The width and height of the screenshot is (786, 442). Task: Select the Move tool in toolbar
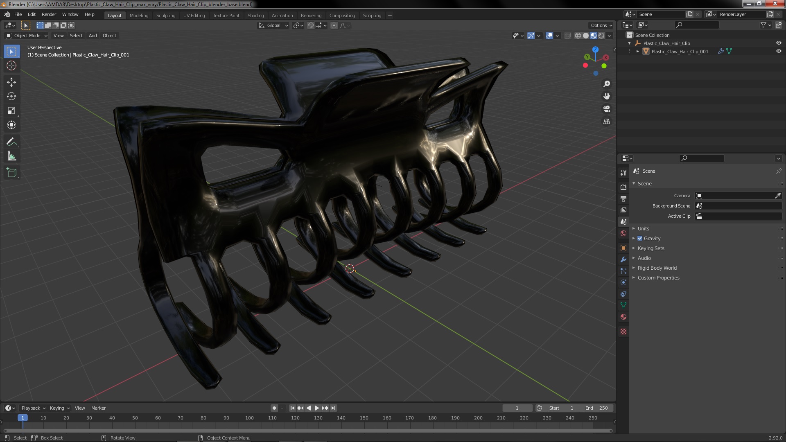point(11,82)
